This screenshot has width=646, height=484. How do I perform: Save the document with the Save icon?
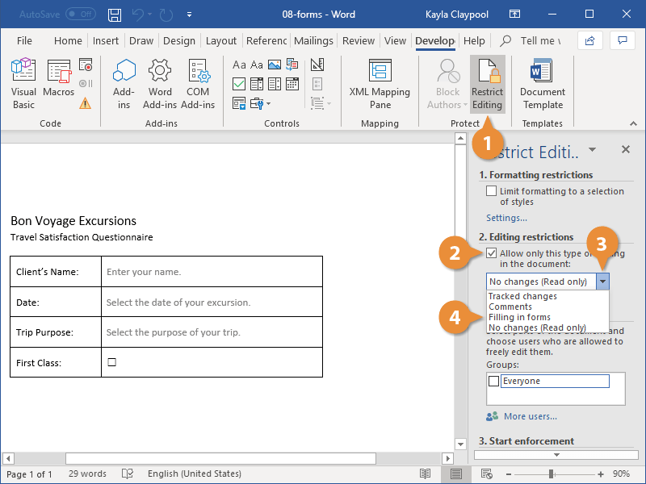pos(114,15)
